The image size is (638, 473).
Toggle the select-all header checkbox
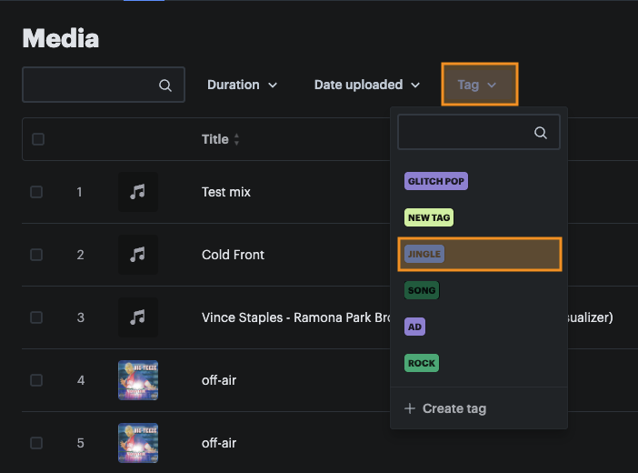pyautogui.click(x=37, y=139)
